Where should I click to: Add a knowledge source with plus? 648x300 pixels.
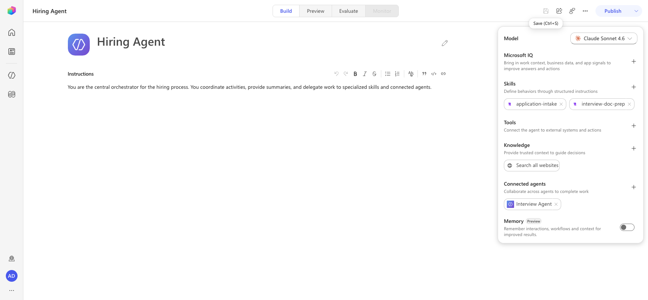pos(634,148)
